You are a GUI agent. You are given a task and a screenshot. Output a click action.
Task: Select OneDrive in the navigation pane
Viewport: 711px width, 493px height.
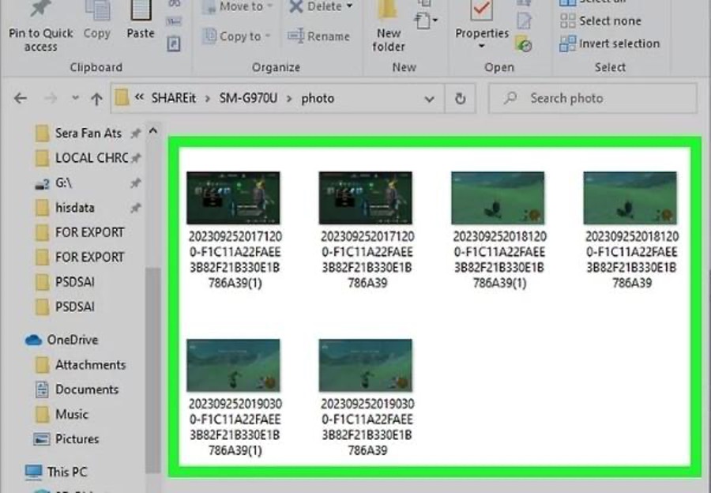(x=62, y=340)
